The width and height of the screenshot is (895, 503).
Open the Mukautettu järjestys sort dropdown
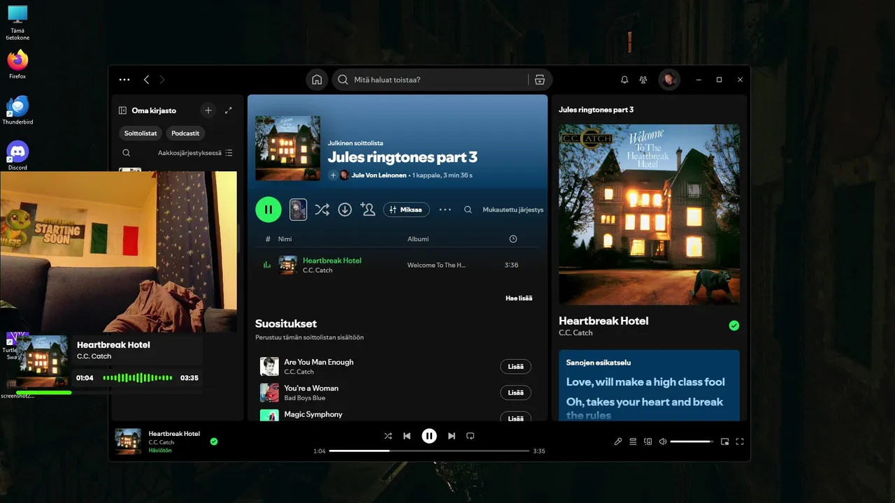513,210
